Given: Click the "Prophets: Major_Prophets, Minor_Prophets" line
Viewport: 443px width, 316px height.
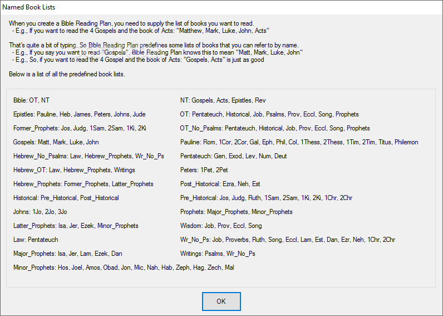Looking at the screenshot, I should [236, 212].
